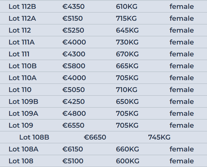Click the 670KG weight value
207x167 pixels.
(127, 54)
